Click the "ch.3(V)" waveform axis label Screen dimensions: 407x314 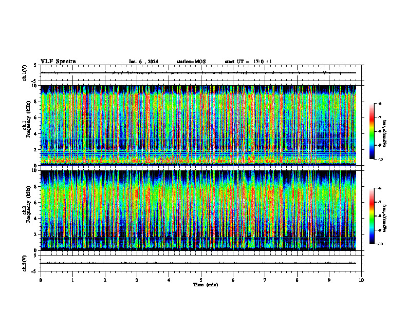pos(25,263)
